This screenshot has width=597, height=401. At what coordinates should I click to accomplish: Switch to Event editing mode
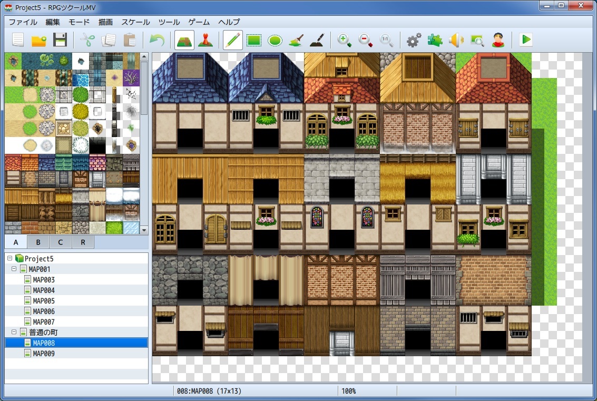click(205, 40)
